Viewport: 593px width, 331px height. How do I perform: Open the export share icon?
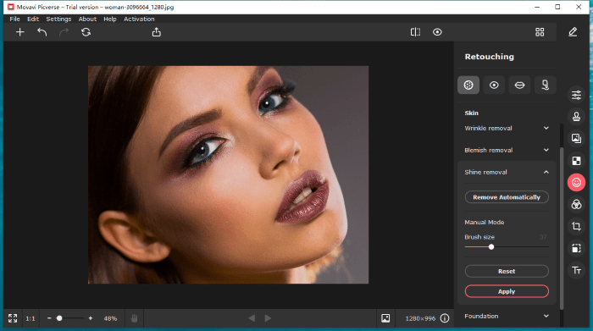click(x=156, y=32)
